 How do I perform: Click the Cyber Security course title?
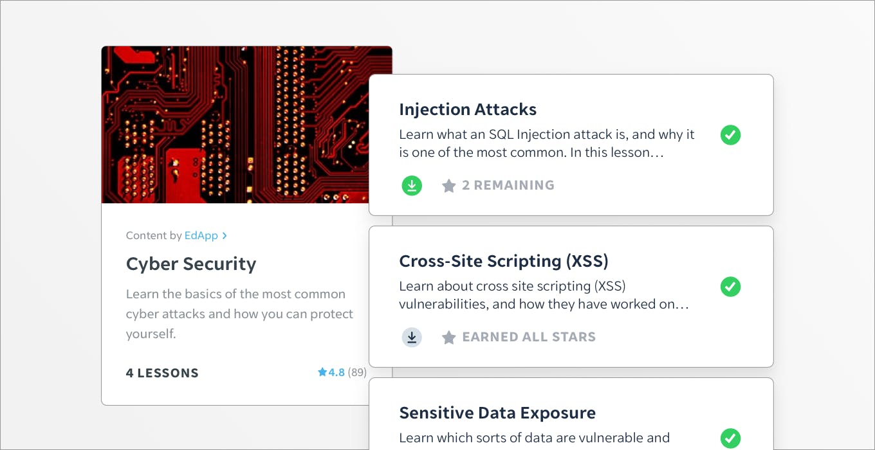191,264
